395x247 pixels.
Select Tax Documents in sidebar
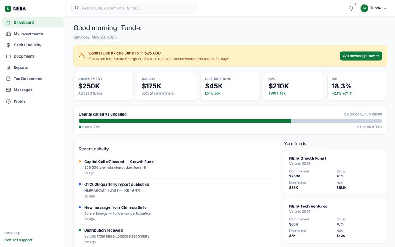coord(33,79)
